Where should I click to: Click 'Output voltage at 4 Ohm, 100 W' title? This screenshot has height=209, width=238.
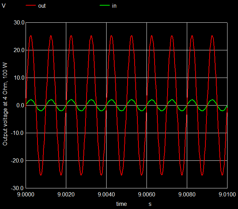(5, 104)
